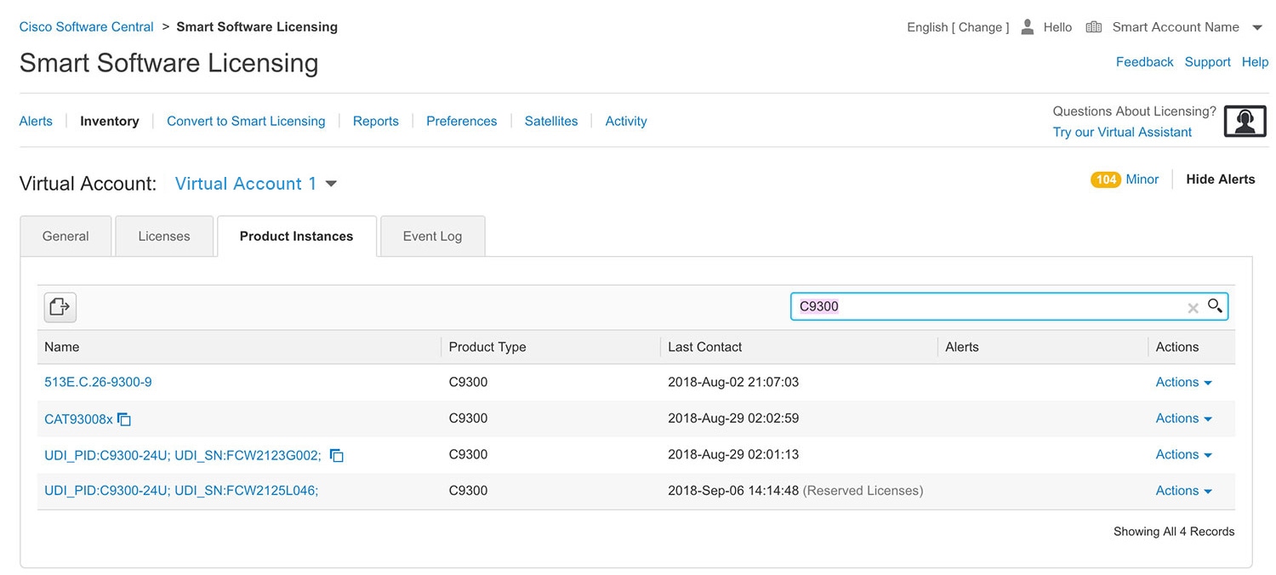Go to Alerts in navigation menu
Viewport: 1276px width, 575px height.
click(36, 121)
